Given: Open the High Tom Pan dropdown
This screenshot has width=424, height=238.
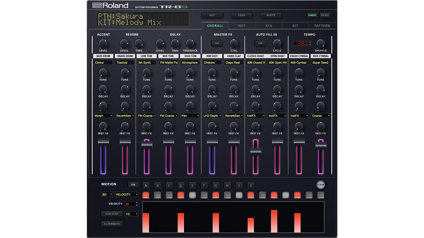Looking at the screenshot, I should [190, 116].
